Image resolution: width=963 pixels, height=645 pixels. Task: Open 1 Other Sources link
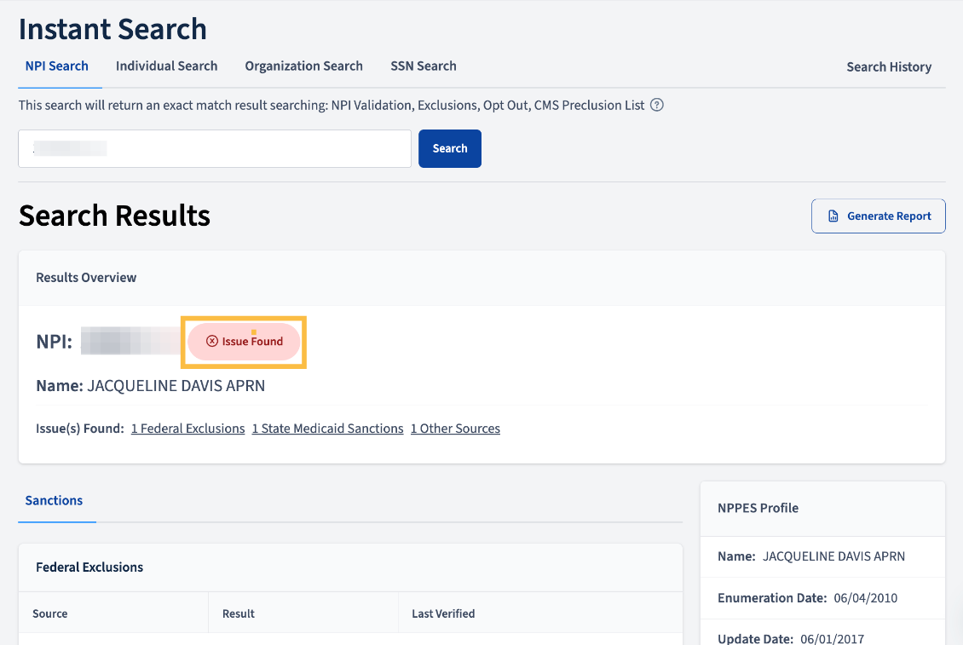[x=455, y=429]
